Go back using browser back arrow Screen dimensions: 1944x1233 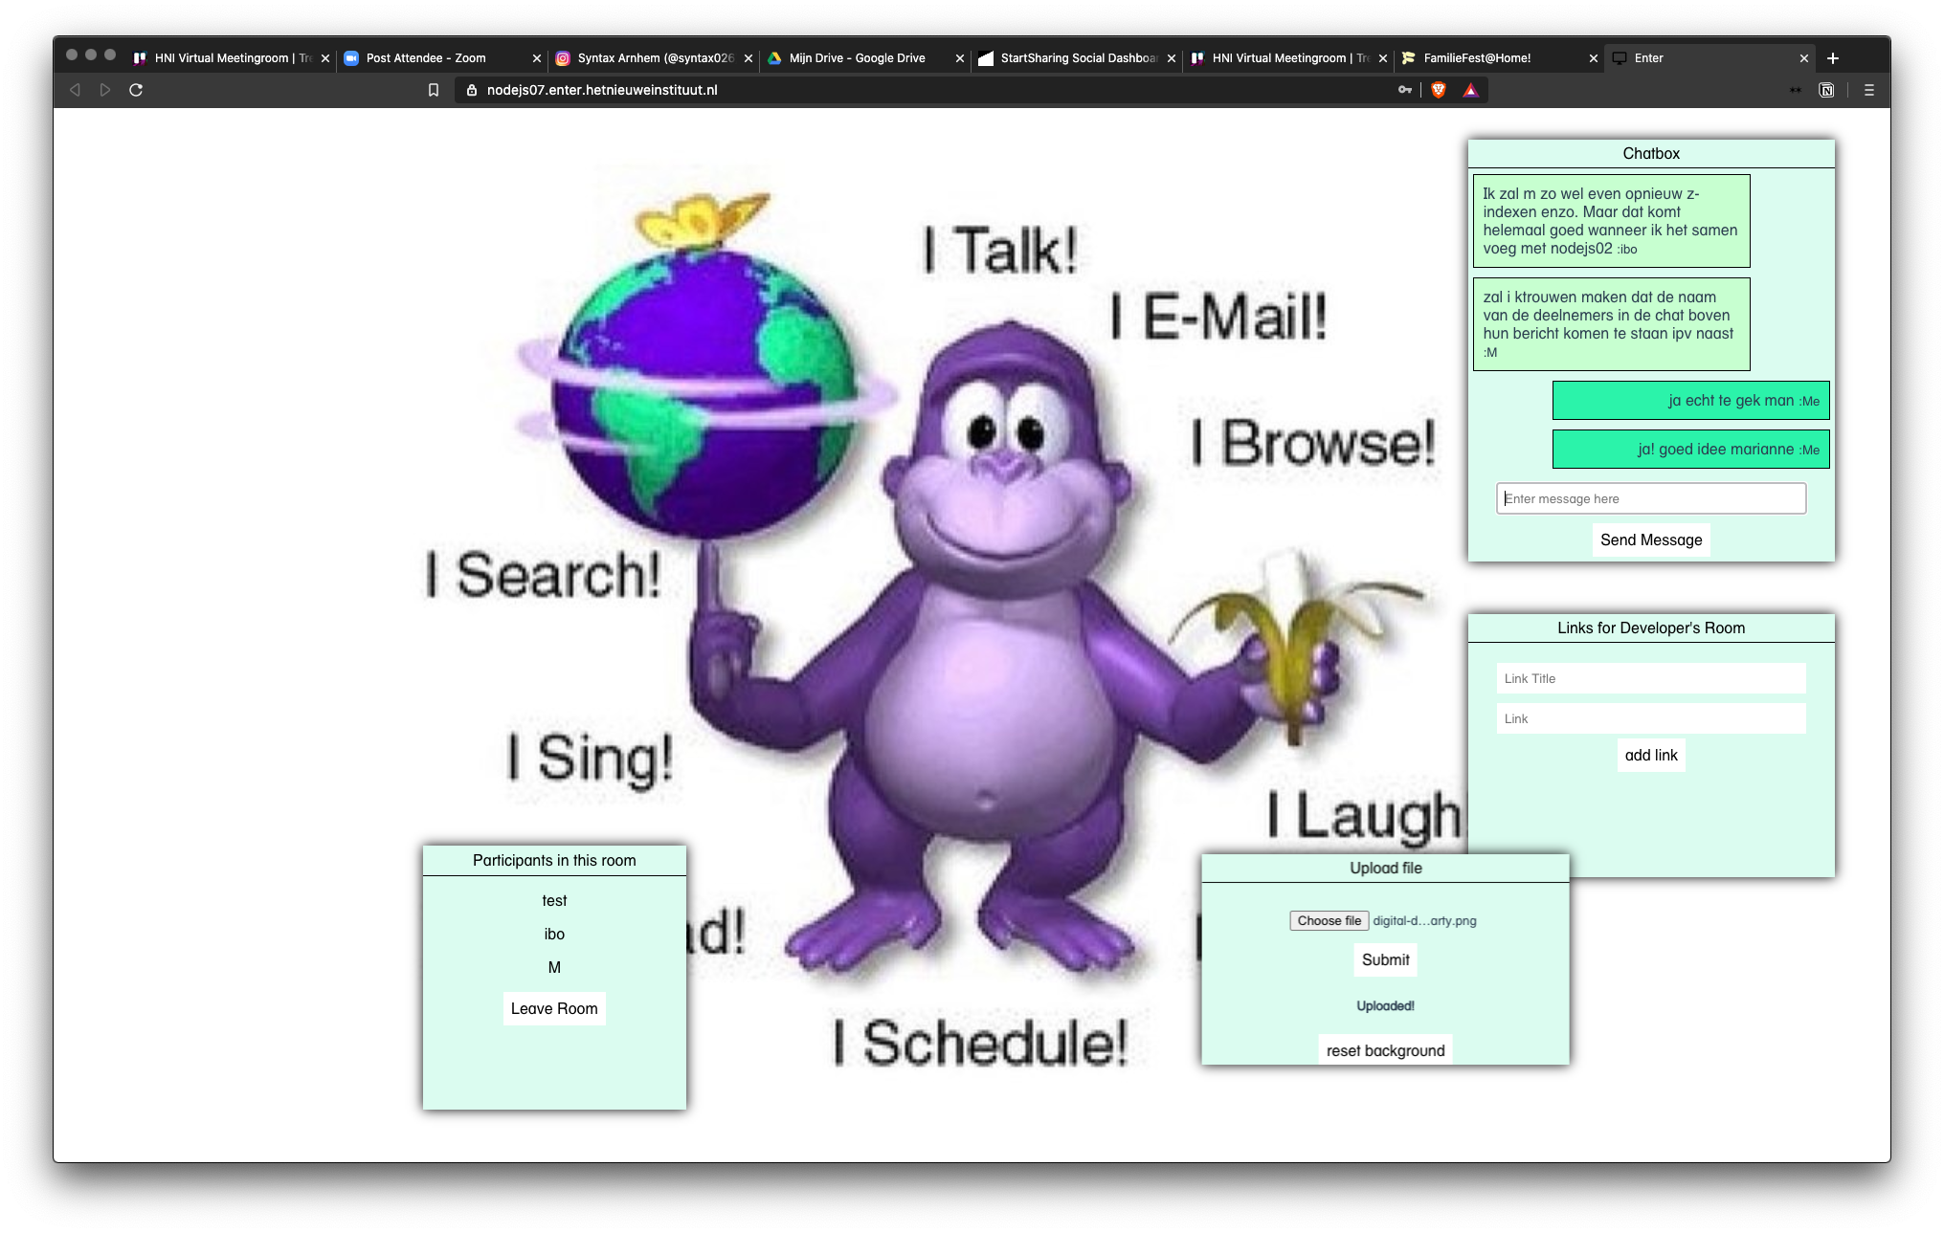click(x=75, y=90)
